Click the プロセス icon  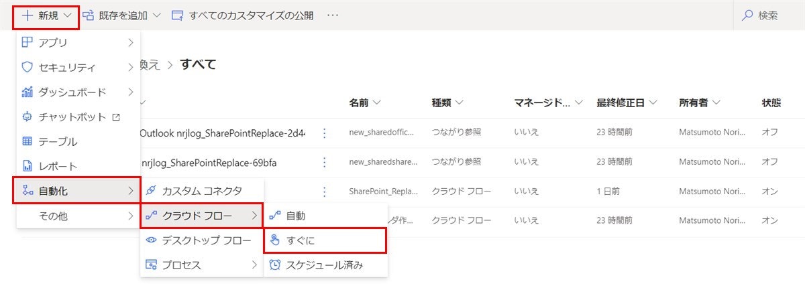[x=151, y=265]
